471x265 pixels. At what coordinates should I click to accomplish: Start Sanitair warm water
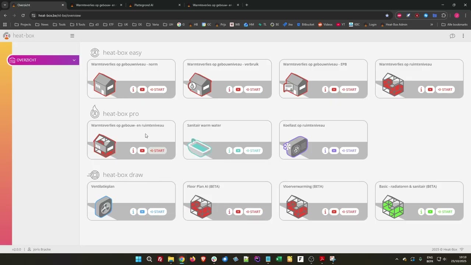253,151
